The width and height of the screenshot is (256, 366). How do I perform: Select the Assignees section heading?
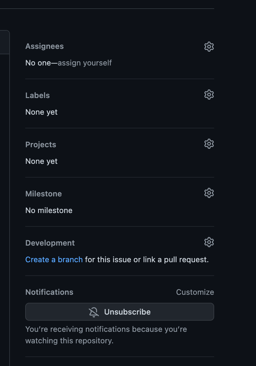44,46
